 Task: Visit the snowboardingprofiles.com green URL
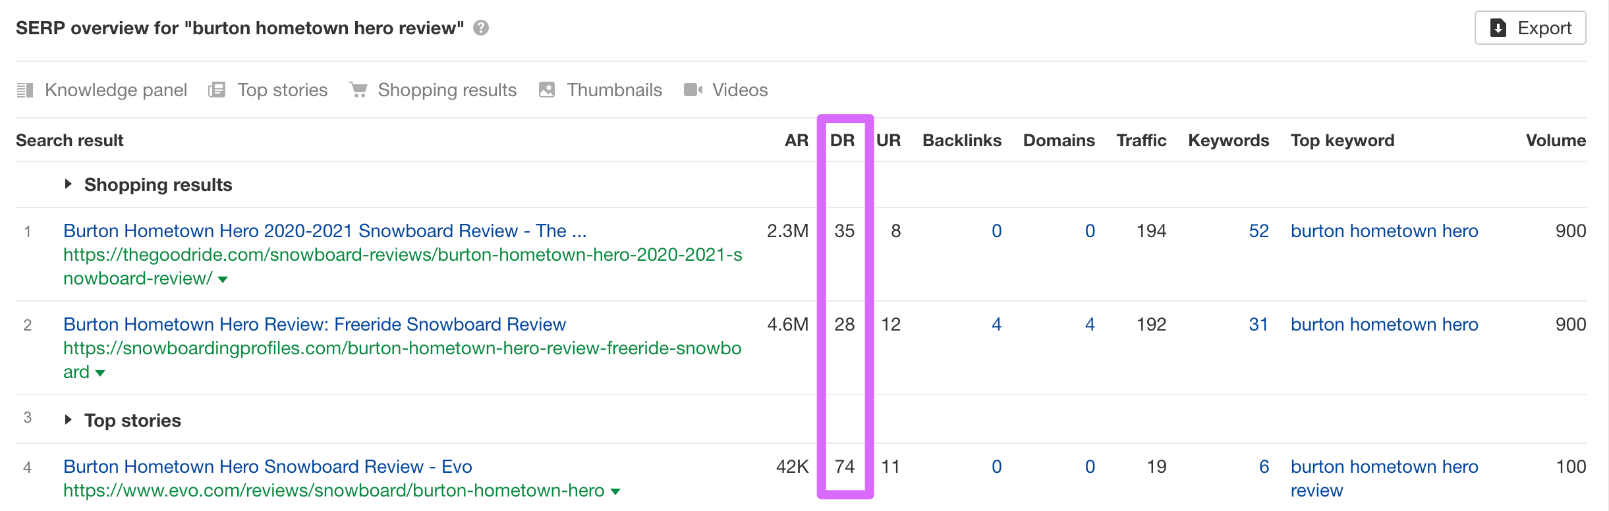tap(403, 360)
